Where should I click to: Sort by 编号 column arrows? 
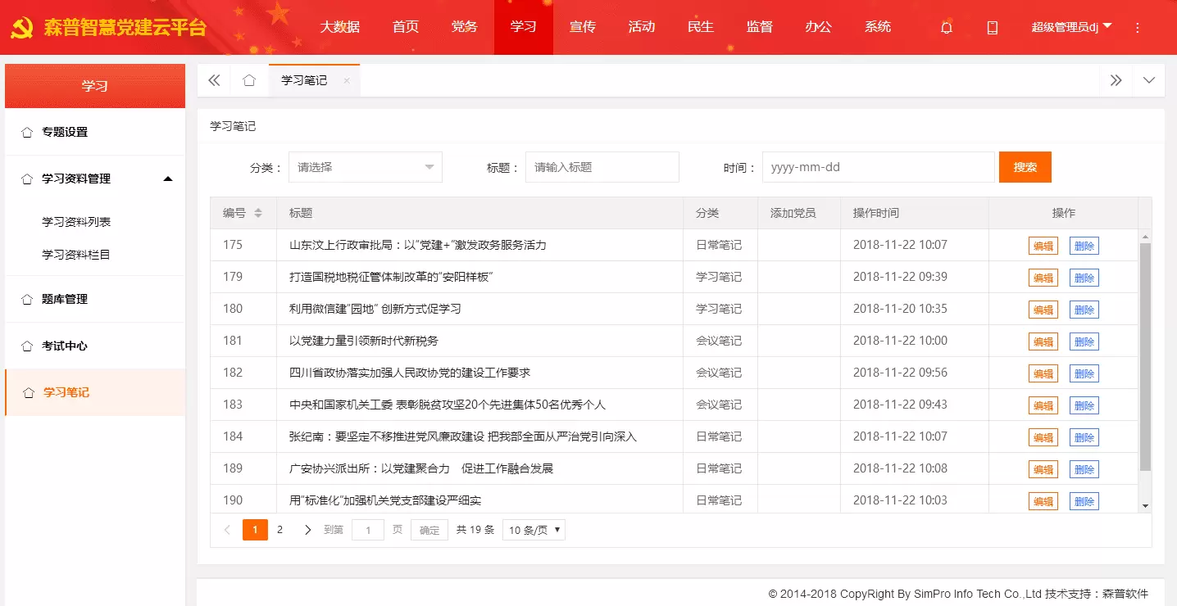[x=258, y=213]
